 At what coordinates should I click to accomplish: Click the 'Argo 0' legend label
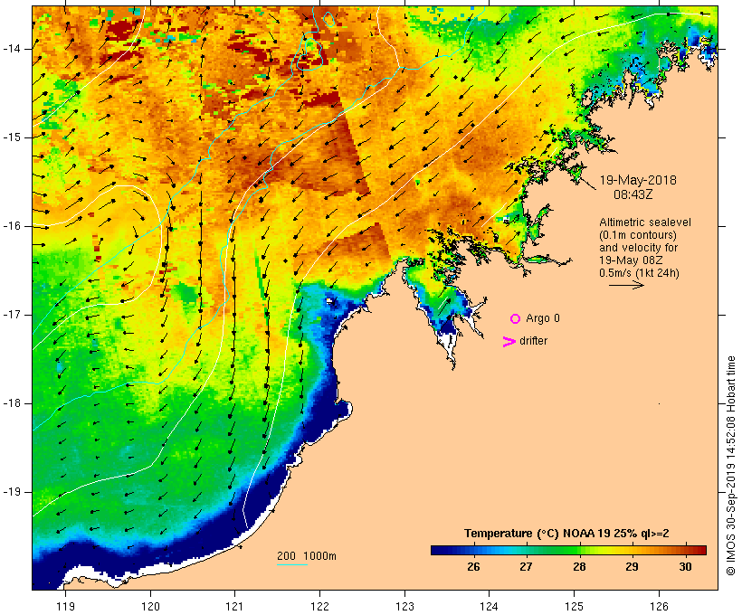pyautogui.click(x=543, y=318)
